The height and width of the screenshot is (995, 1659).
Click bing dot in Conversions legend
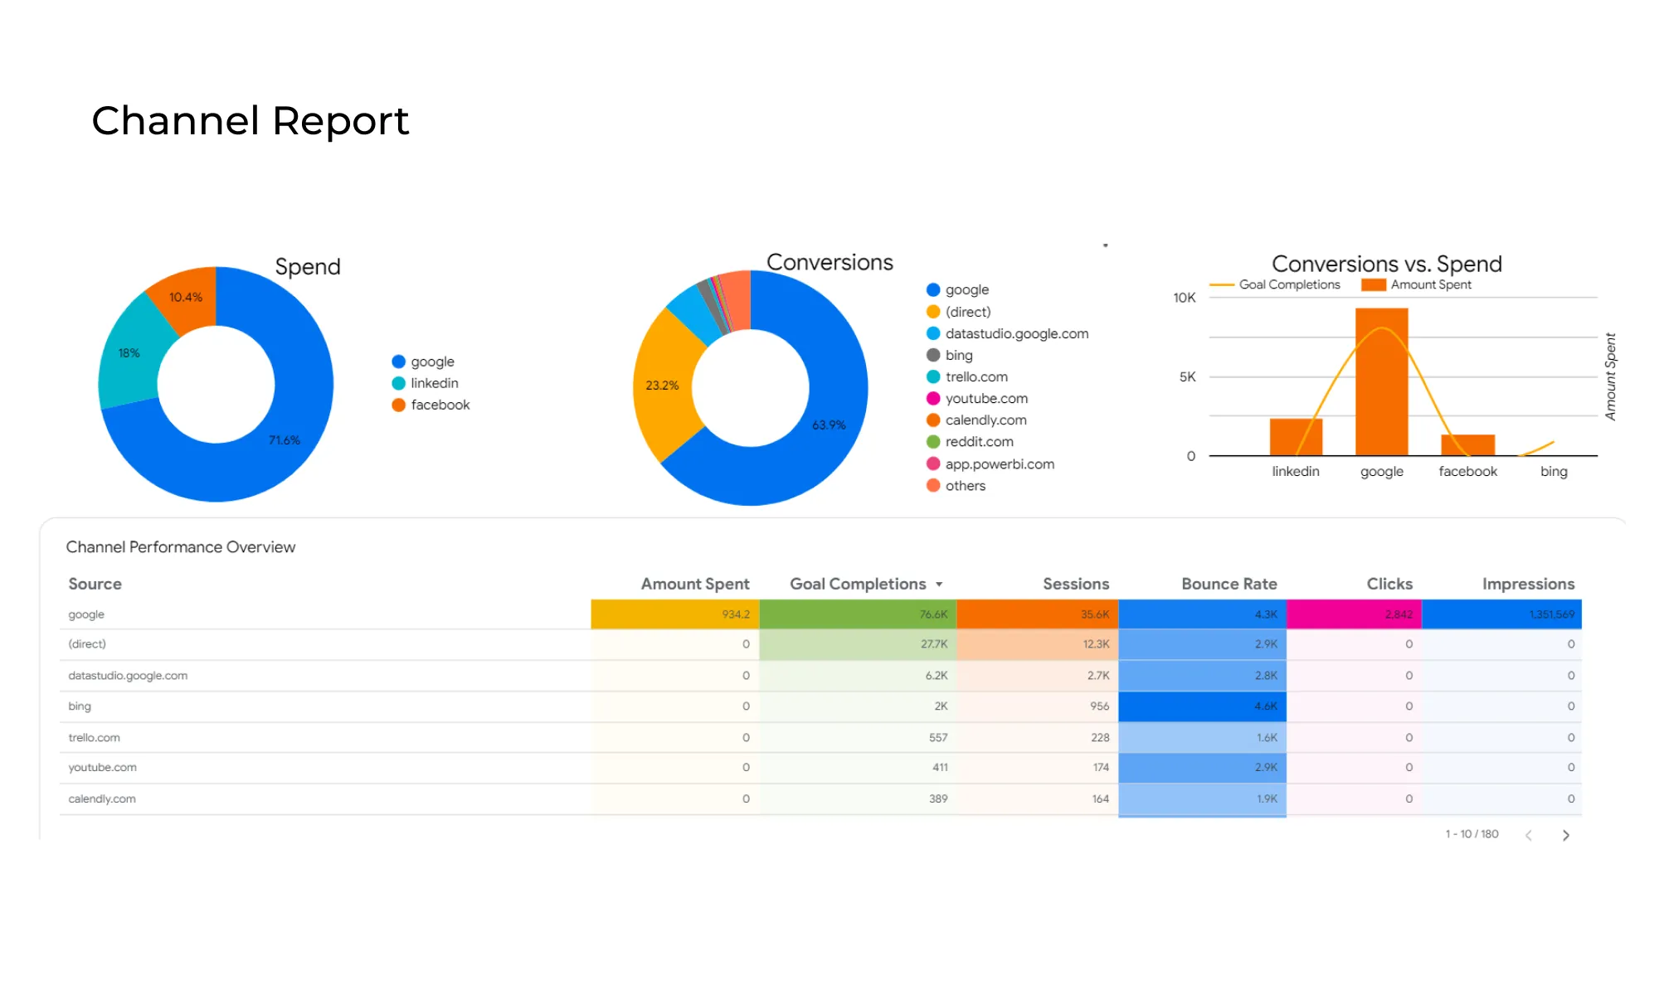tap(933, 355)
